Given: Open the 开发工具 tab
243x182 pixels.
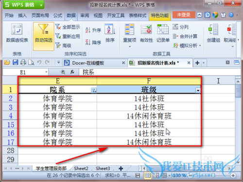Looking at the screenshot, I should click(x=116, y=16).
